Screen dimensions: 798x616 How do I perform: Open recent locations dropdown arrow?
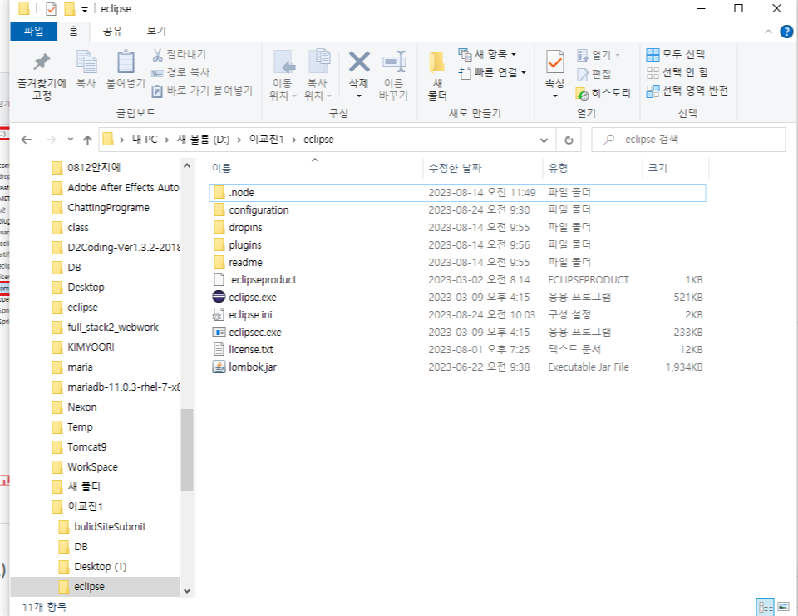70,140
